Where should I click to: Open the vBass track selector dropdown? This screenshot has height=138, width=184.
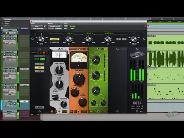[x=37, y=26]
